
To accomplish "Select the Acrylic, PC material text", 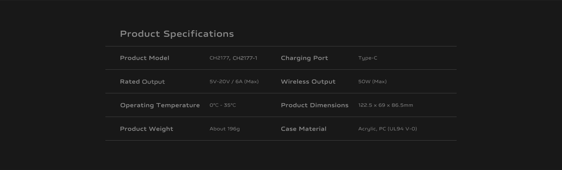I will (372, 129).
